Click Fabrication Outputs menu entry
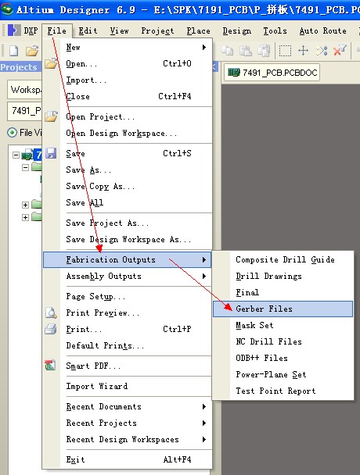This screenshot has height=475, width=360. (127, 259)
